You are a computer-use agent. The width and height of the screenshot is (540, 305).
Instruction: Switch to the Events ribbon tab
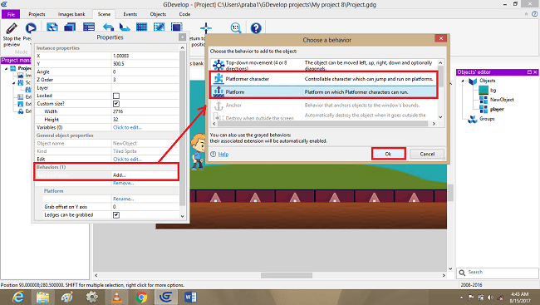pos(130,14)
